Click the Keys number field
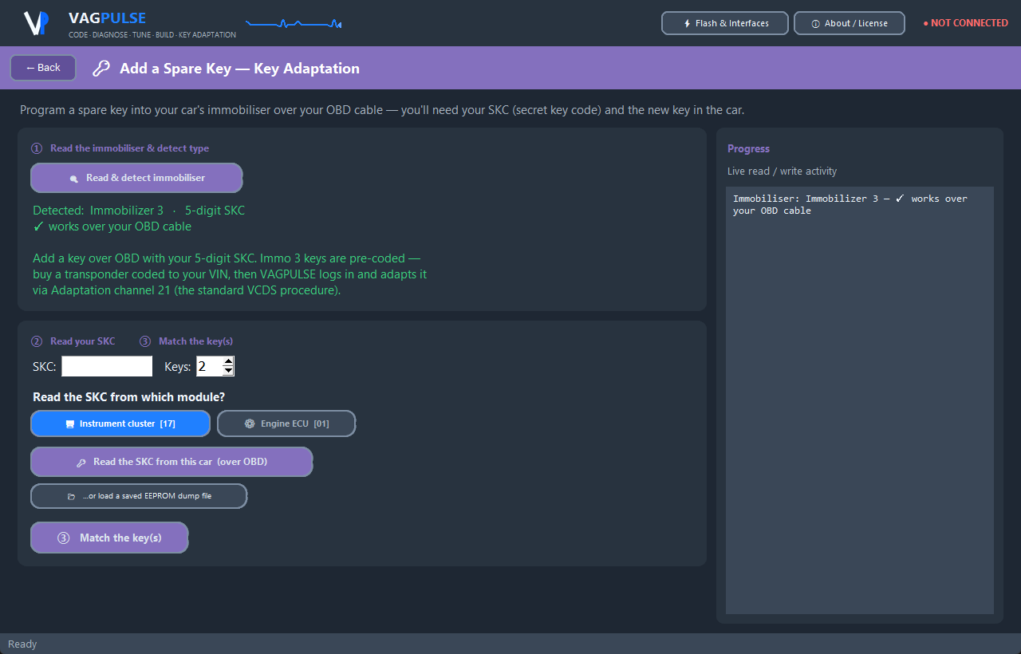Viewport: 1021px width, 654px height. (209, 366)
